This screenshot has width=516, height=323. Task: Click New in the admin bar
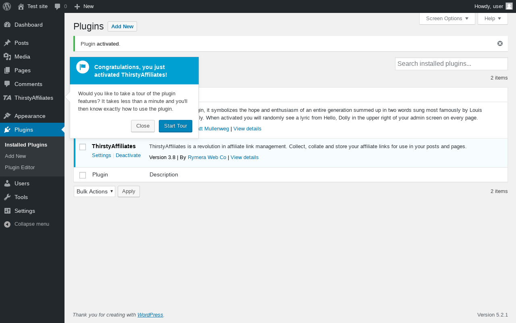point(88,6)
